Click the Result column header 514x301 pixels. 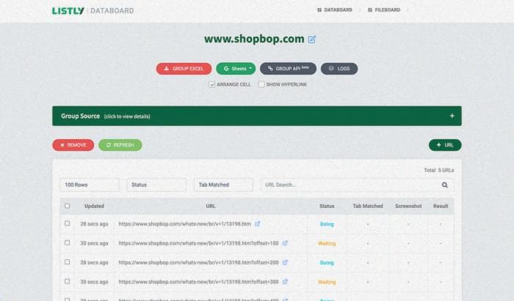point(441,207)
